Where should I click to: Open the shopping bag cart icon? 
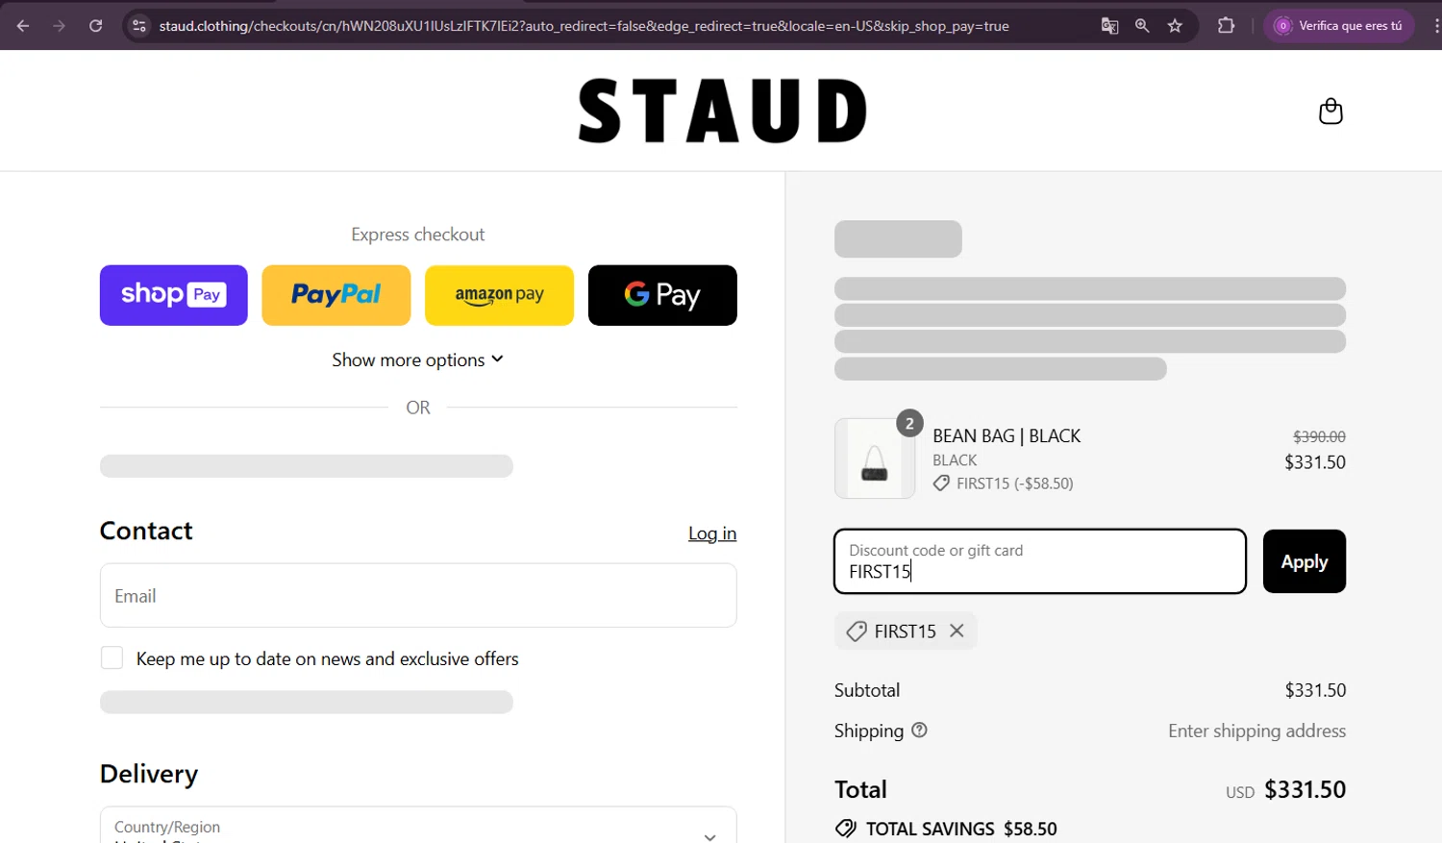[1330, 112]
